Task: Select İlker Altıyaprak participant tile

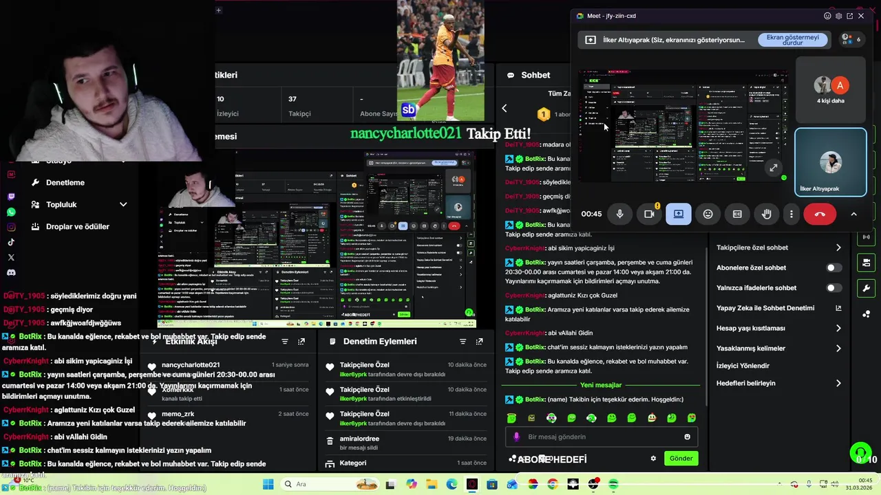Action: tap(830, 162)
